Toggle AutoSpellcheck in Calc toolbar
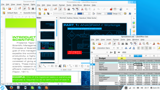The image size is (160, 90). click(x=135, y=43)
